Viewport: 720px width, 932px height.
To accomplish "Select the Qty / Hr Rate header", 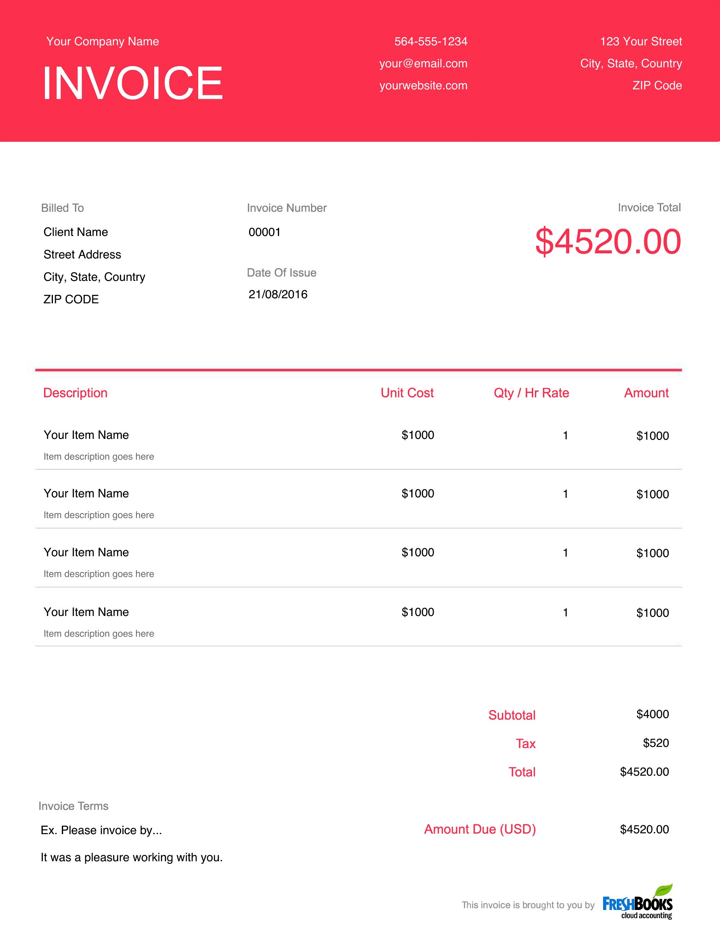I will coord(532,393).
